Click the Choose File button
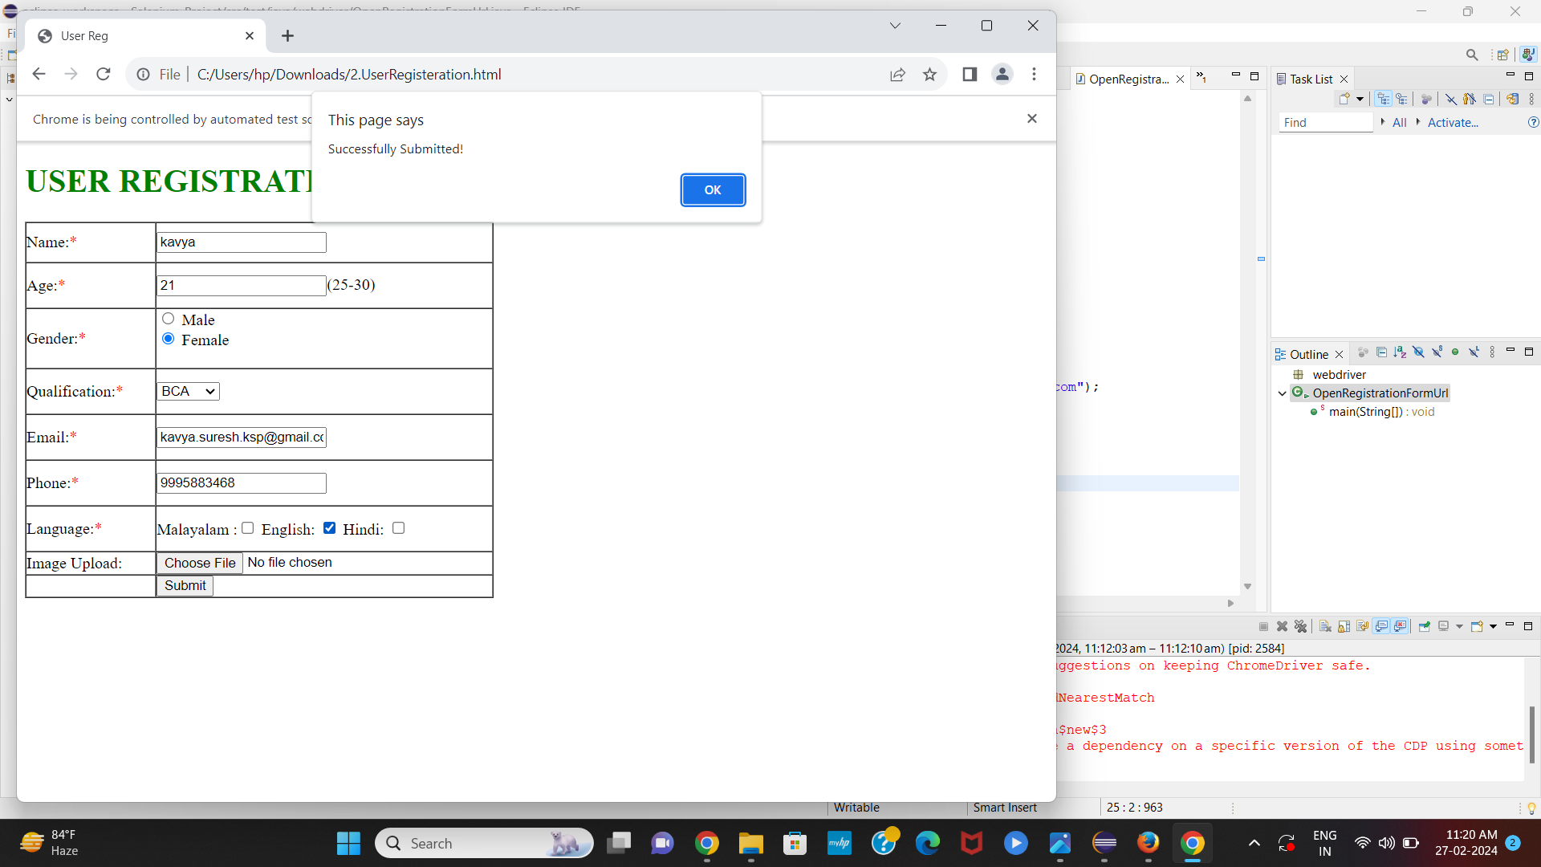Image resolution: width=1541 pixels, height=867 pixels. pyautogui.click(x=200, y=563)
